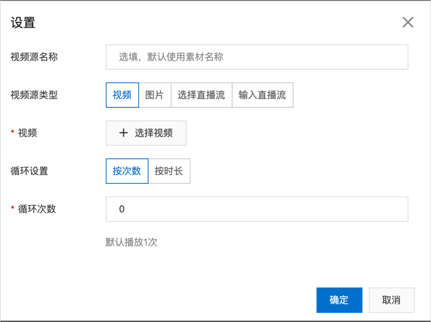Click the 选择视频 button

point(146,133)
